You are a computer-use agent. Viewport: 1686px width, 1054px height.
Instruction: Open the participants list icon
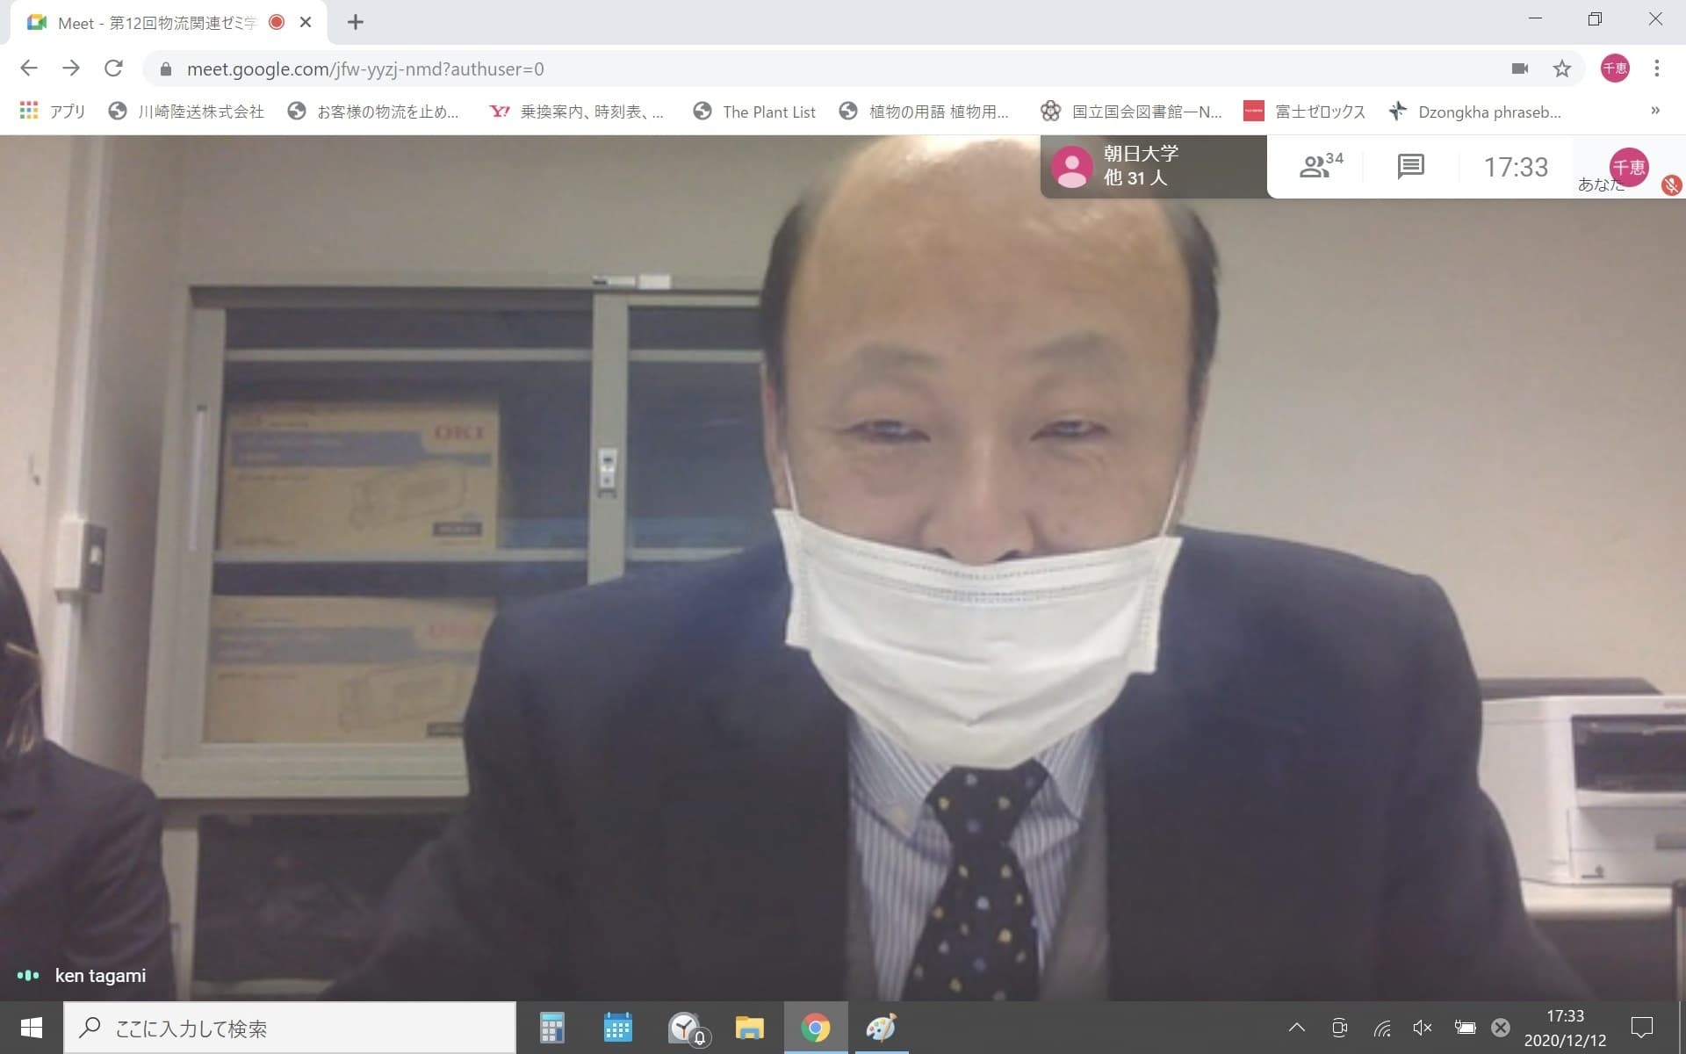point(1320,165)
